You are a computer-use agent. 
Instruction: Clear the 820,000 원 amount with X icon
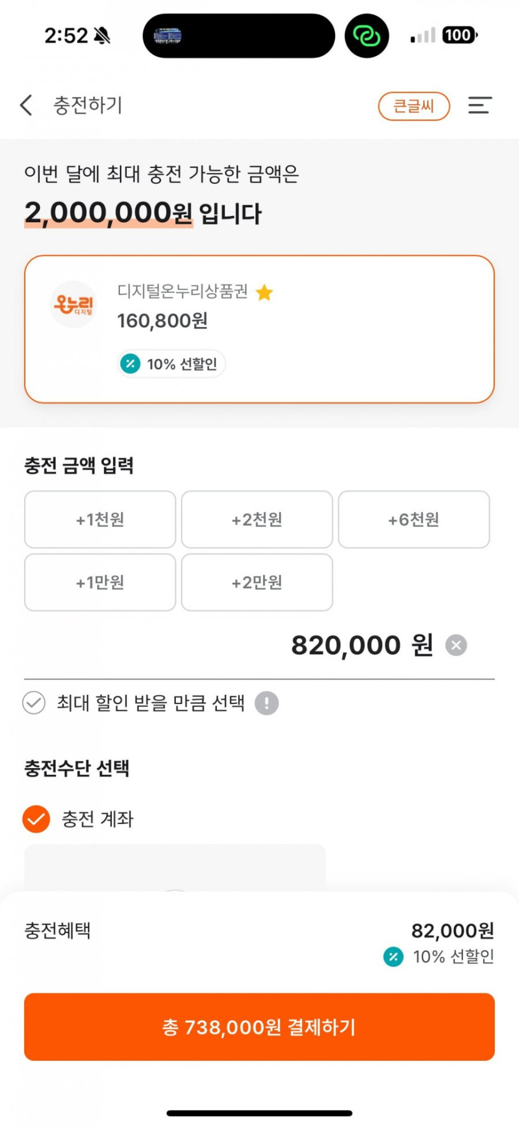456,645
